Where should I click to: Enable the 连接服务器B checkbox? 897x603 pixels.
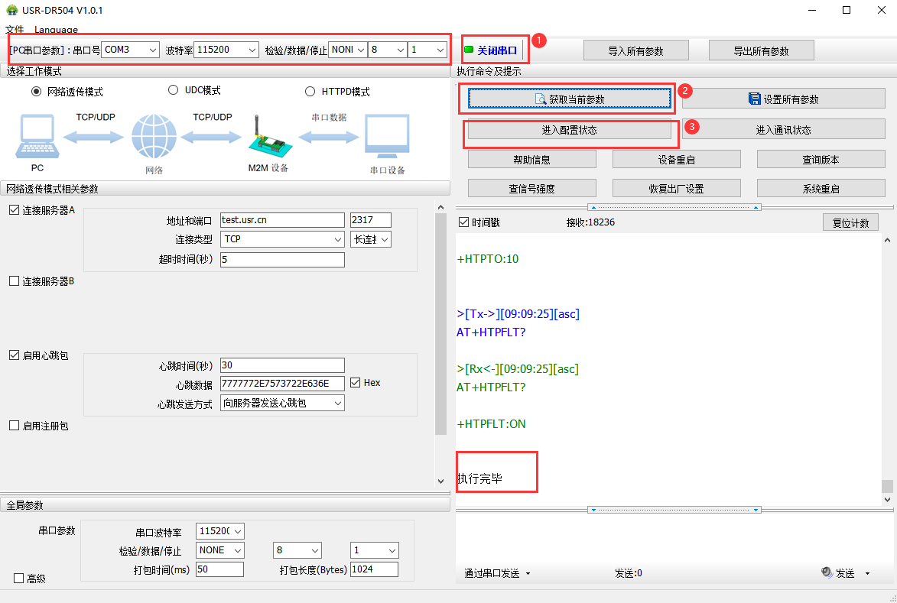(x=14, y=281)
